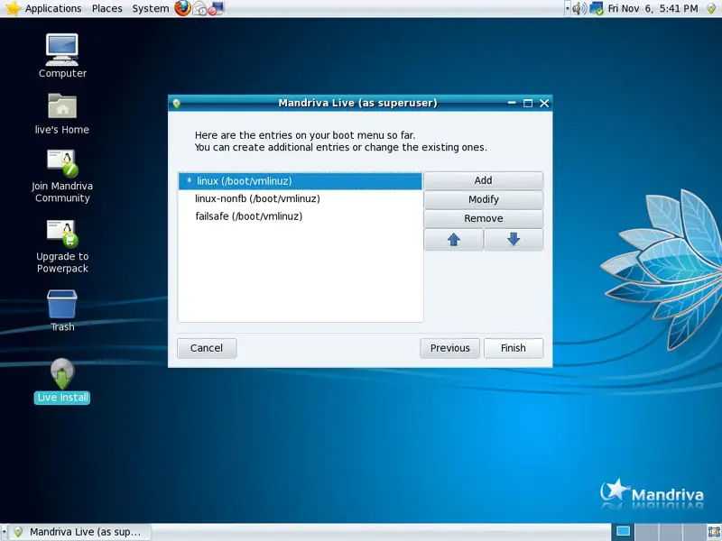Screen dimensions: 722x541
Task: Click the green tray icon beside the clock
Action: pos(711,8)
